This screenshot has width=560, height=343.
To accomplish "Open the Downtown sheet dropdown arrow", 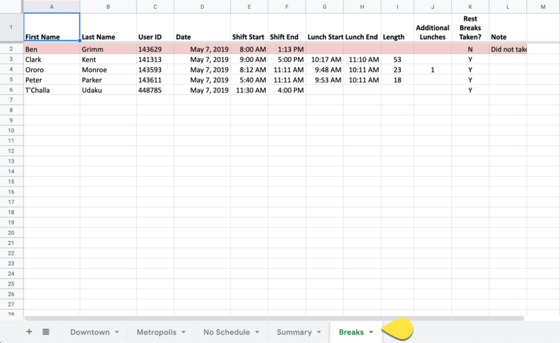I will point(116,332).
